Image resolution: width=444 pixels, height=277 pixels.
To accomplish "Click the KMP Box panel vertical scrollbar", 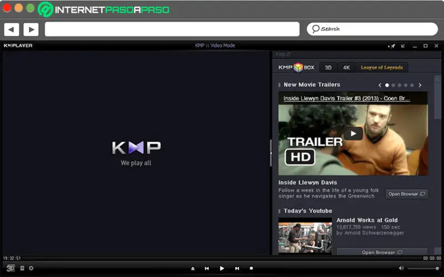I will 437,98.
